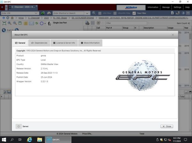Click the green refresh arrows icon
Viewport: 192px width, 143px height.
click(36, 23)
